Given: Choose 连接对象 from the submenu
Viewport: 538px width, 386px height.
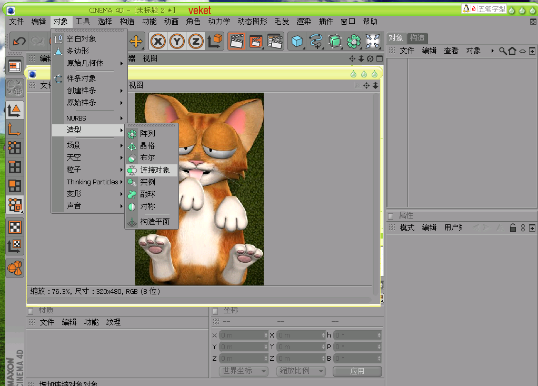Looking at the screenshot, I should click(x=152, y=170).
